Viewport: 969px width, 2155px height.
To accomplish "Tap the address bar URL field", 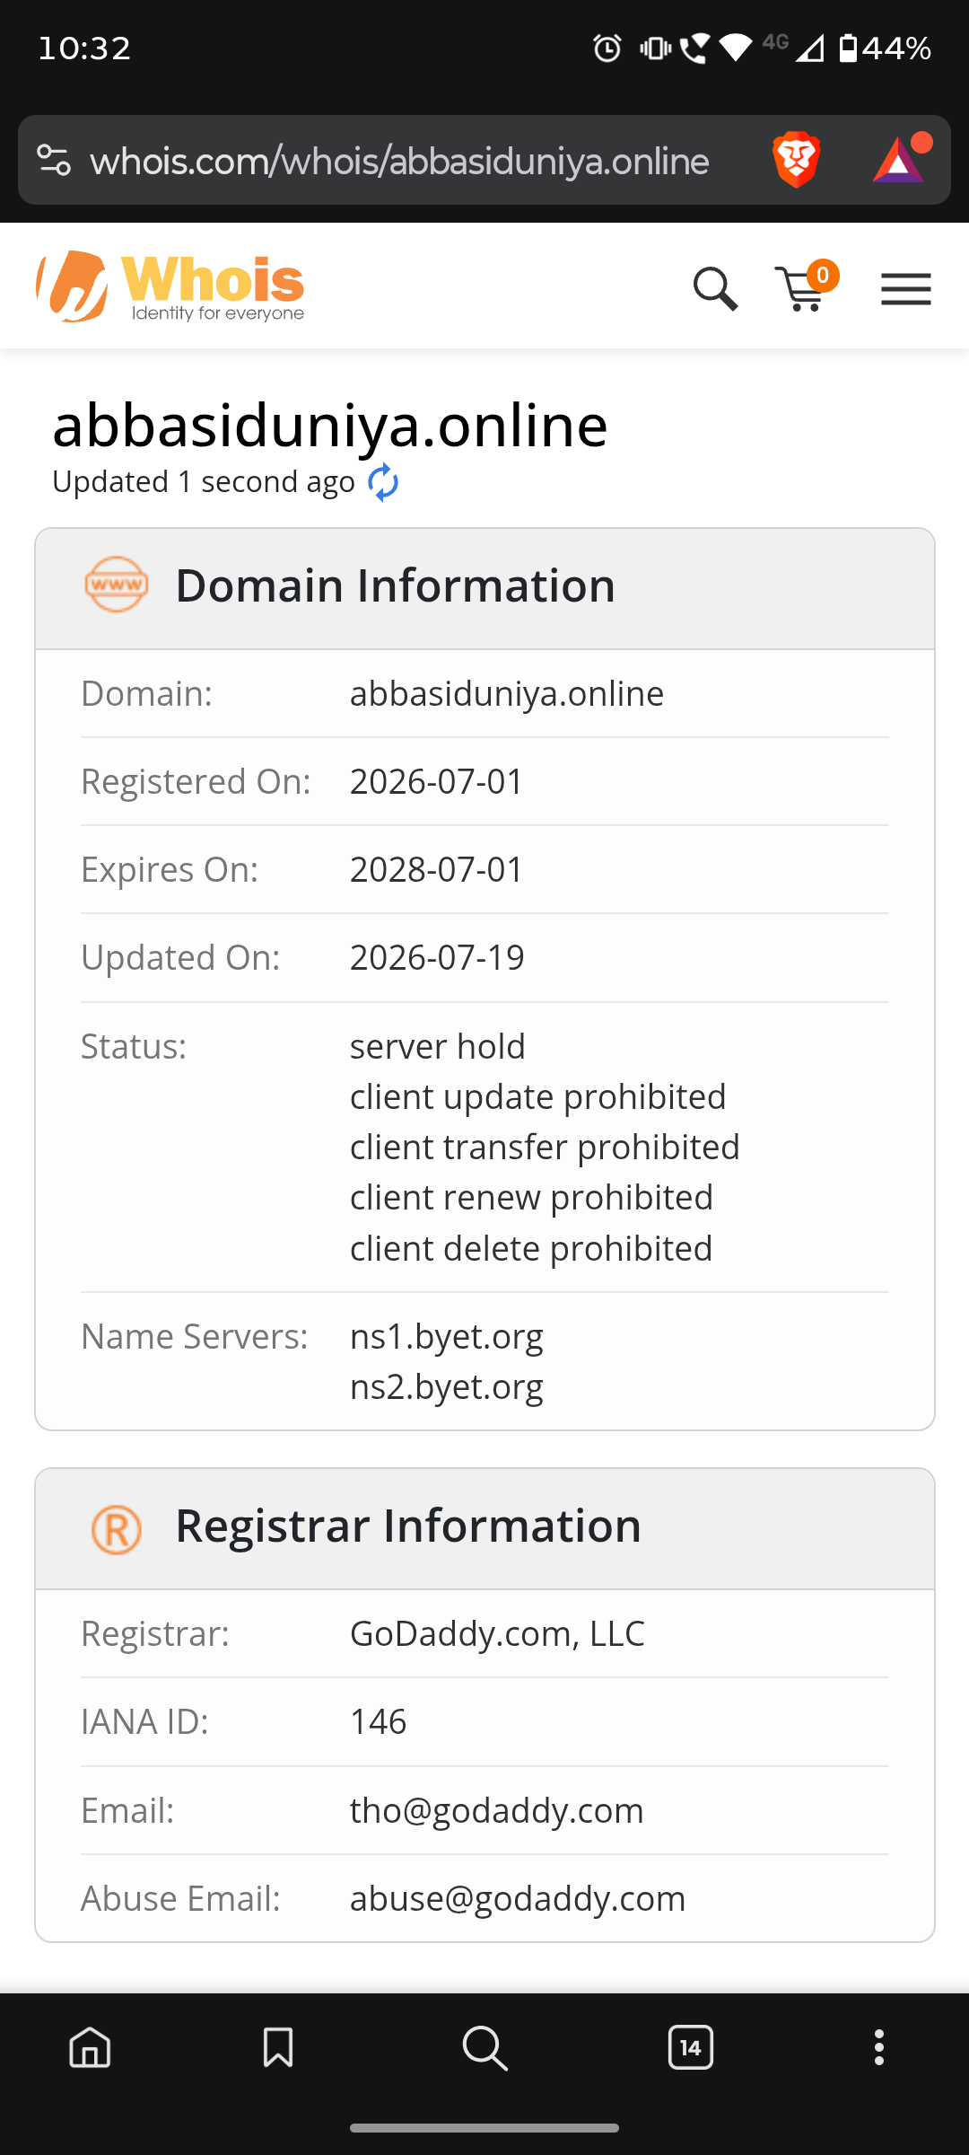I will point(399,161).
